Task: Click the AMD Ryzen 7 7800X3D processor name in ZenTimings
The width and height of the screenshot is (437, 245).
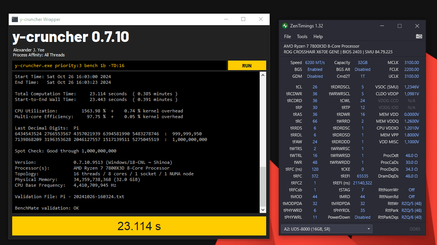Action: 321,46
